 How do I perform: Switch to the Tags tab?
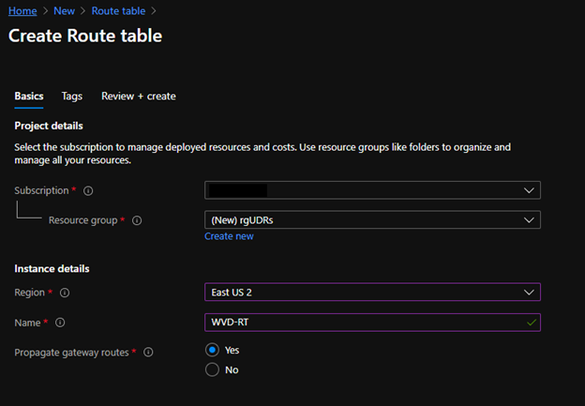pyautogui.click(x=72, y=96)
